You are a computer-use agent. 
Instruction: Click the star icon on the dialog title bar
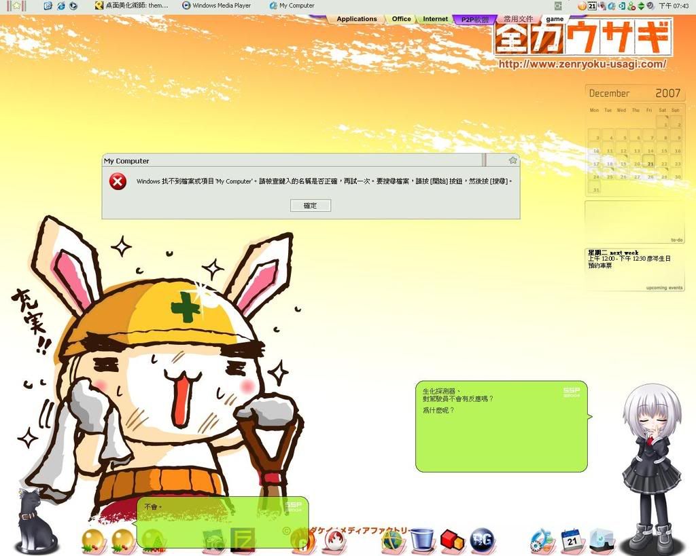coord(512,160)
